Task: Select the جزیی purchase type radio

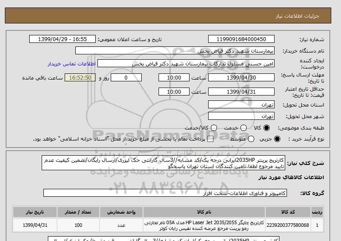Action: 277,139
